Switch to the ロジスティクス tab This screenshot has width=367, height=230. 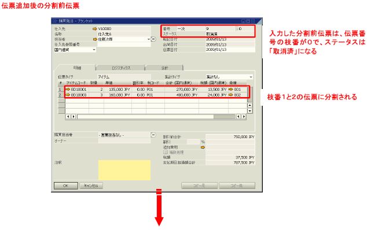coord(121,68)
